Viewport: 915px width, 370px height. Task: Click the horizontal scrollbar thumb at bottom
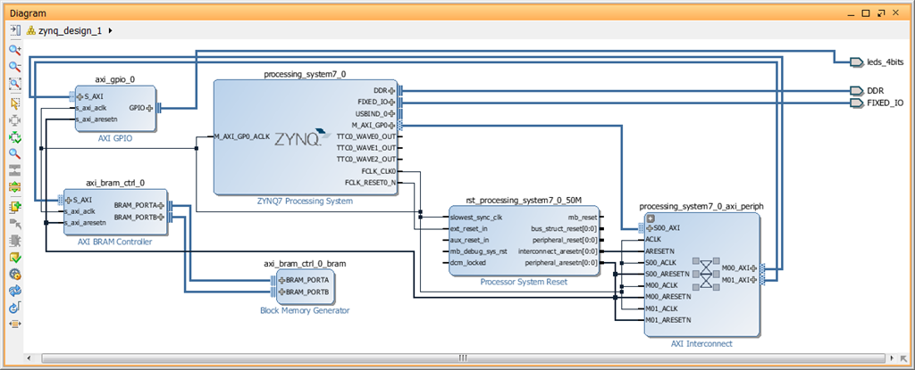coord(461,358)
